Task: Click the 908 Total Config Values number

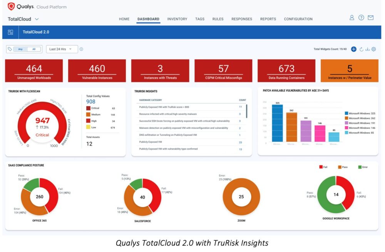Action: point(90,102)
